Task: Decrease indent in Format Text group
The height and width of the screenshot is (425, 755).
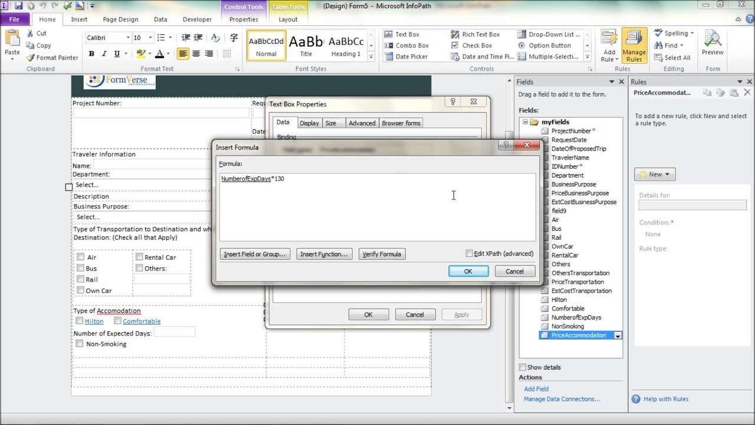Action: [186, 38]
